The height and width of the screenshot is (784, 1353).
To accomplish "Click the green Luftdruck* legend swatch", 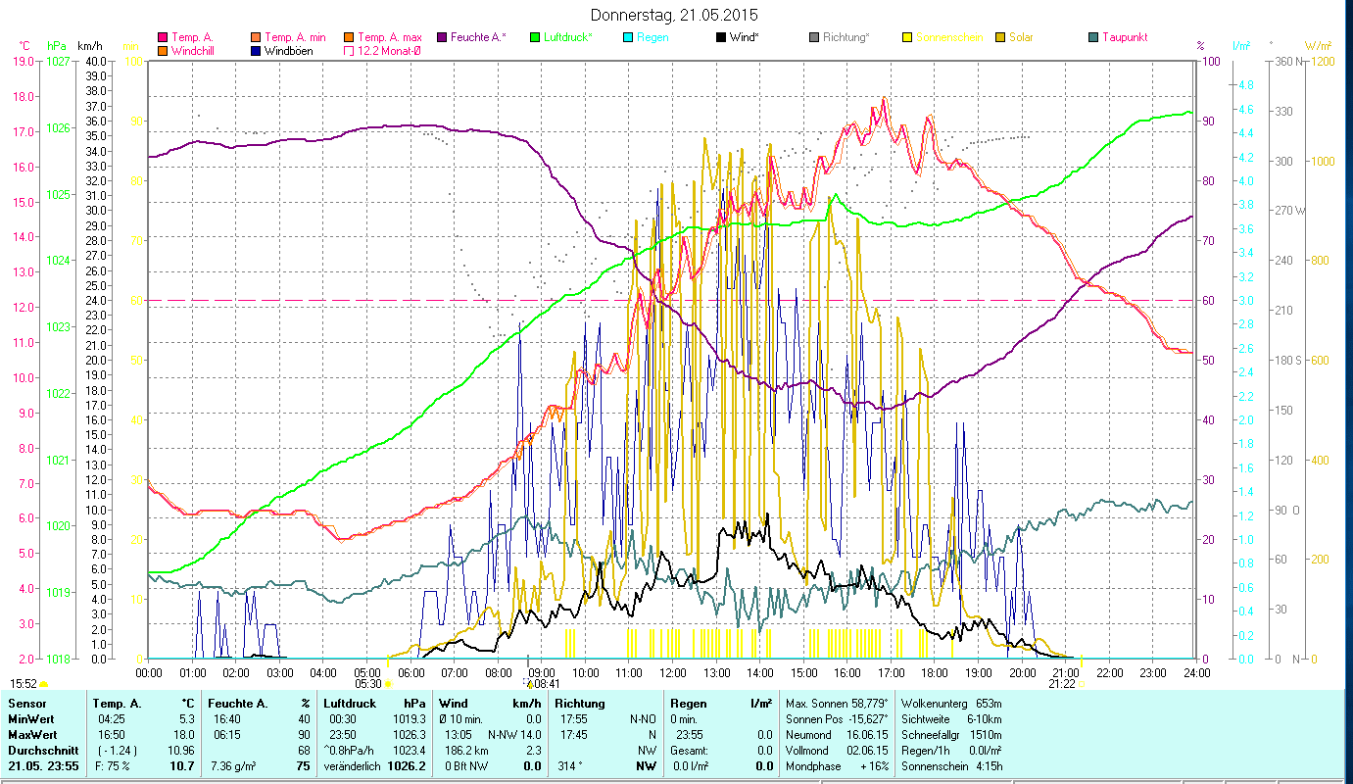I will (535, 37).
